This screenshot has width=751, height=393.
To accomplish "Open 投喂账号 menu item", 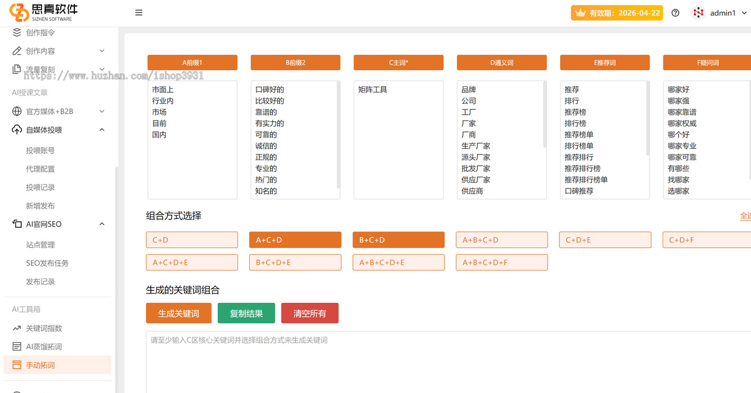I will coord(40,150).
